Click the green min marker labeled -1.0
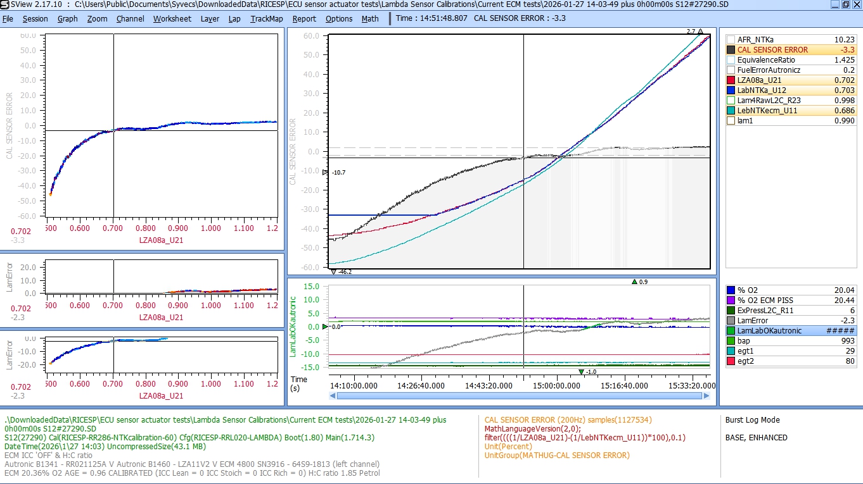The image size is (863, 484). (581, 372)
